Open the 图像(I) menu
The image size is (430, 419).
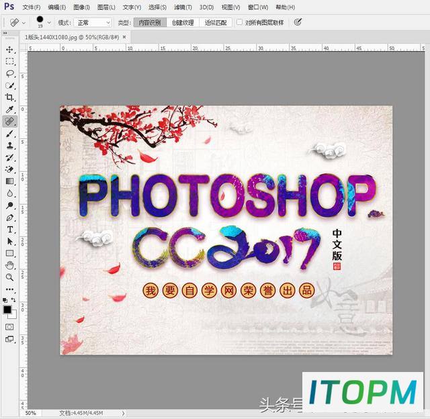[82, 7]
